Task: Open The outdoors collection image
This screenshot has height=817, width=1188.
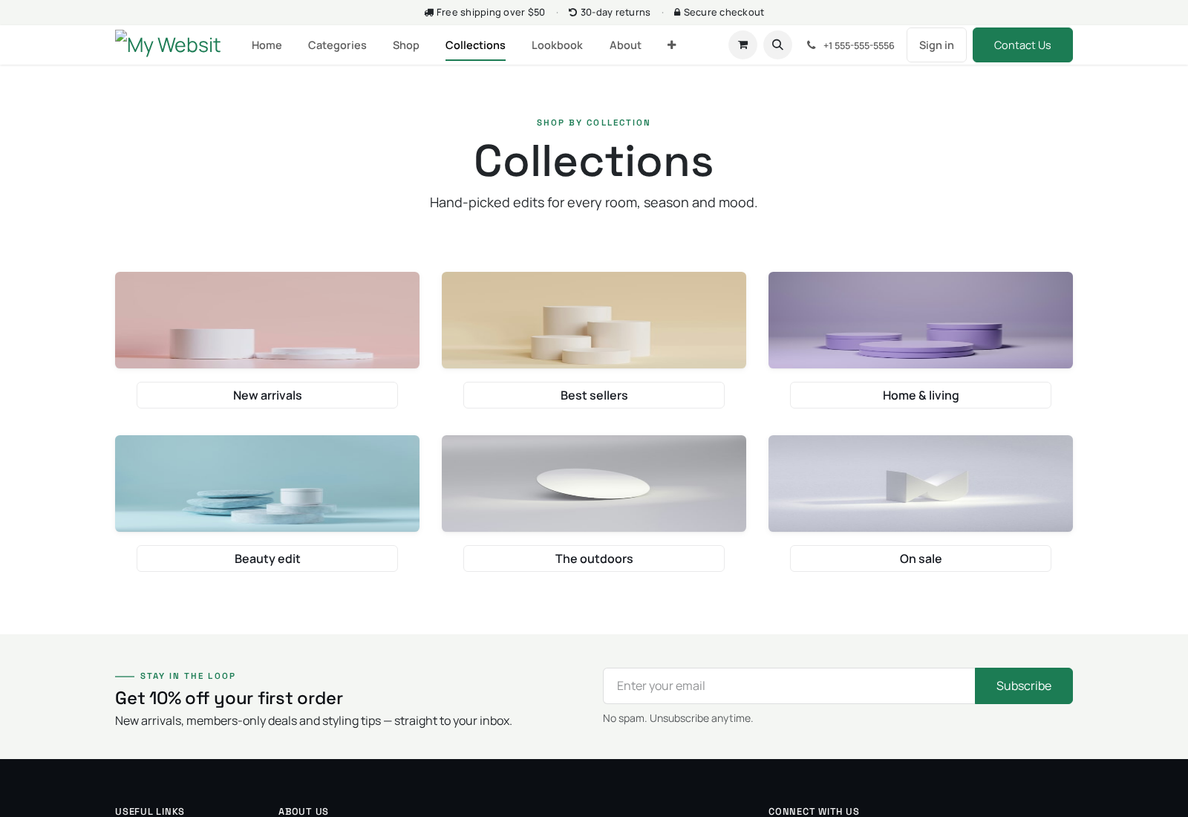Action: [594, 484]
